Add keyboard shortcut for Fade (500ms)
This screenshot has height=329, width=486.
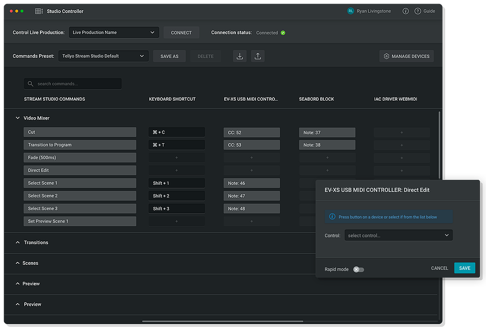[x=177, y=157]
